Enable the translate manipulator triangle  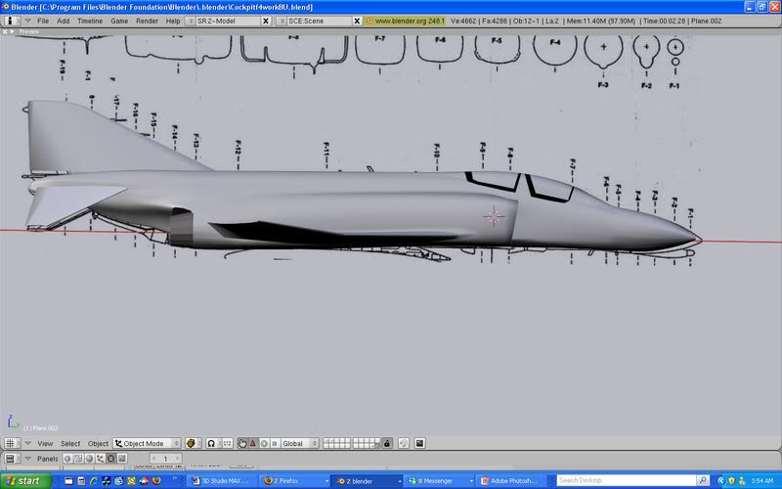(253, 443)
